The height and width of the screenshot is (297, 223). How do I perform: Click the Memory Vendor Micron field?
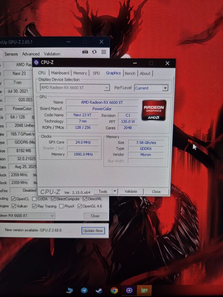(x=146, y=155)
